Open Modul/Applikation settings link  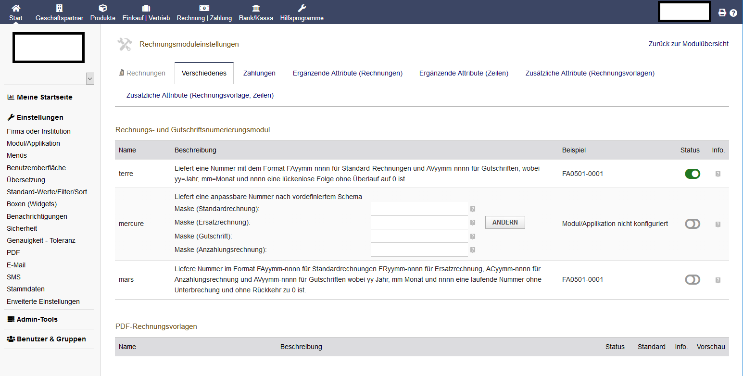coord(33,143)
